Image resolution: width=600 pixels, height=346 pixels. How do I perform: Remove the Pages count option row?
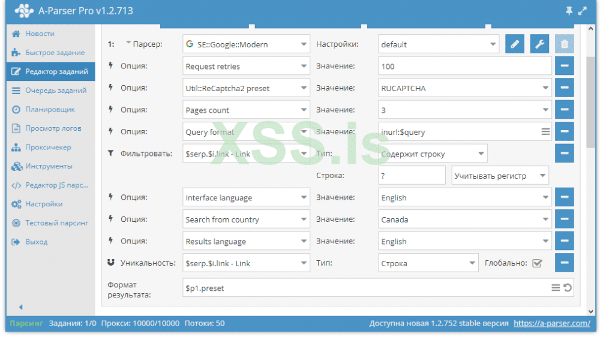coord(565,109)
